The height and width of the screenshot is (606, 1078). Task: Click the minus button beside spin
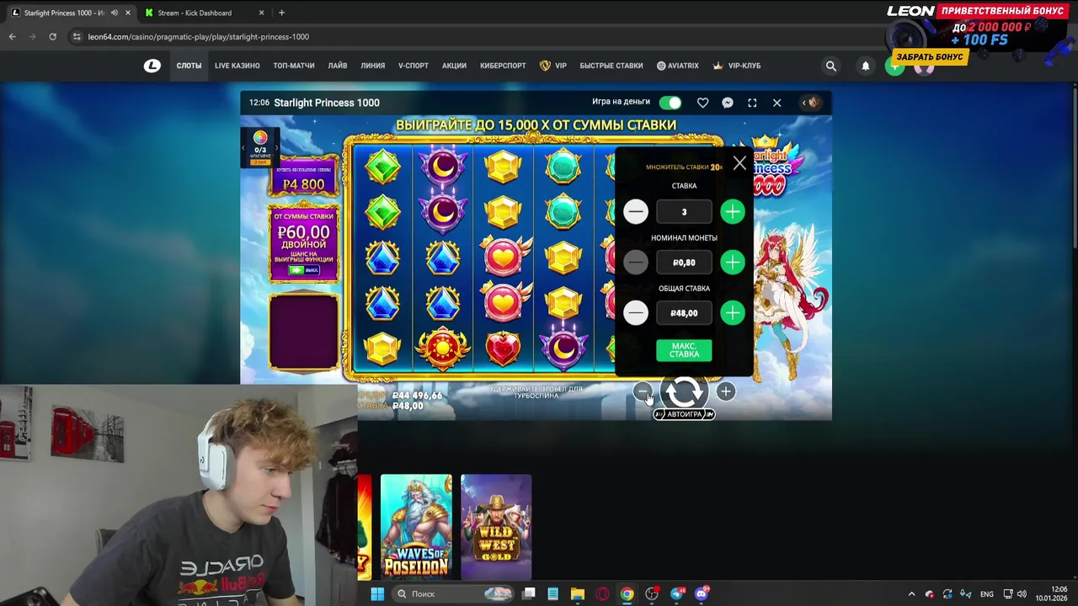[643, 391]
